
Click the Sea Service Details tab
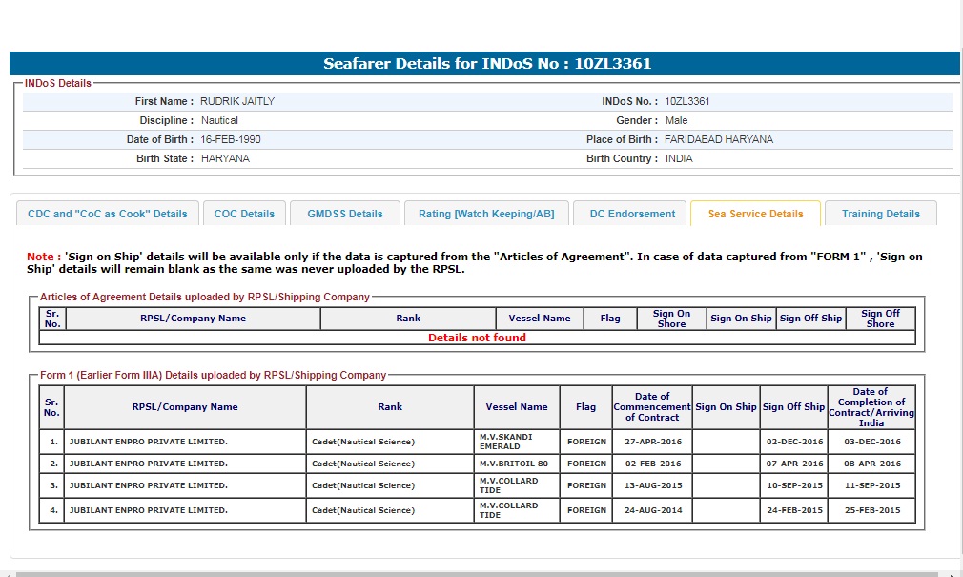point(755,214)
